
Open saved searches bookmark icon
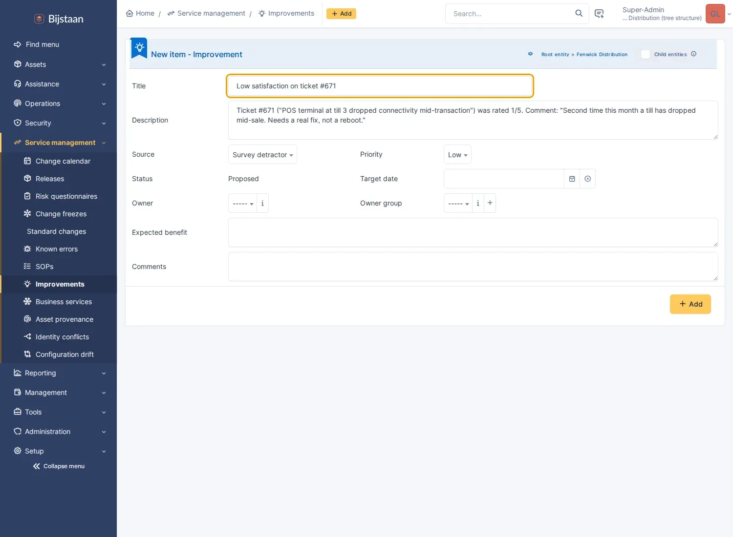pyautogui.click(x=599, y=14)
